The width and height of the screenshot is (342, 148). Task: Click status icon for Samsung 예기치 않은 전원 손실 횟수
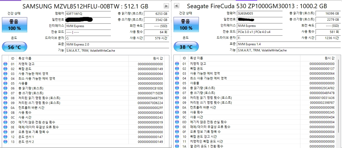pyautogui.click(x=5, y=122)
